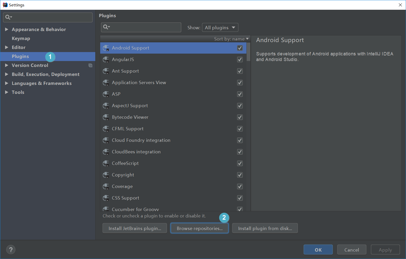Click the Apply button
Screen dimensions: 406x259
tap(385, 250)
